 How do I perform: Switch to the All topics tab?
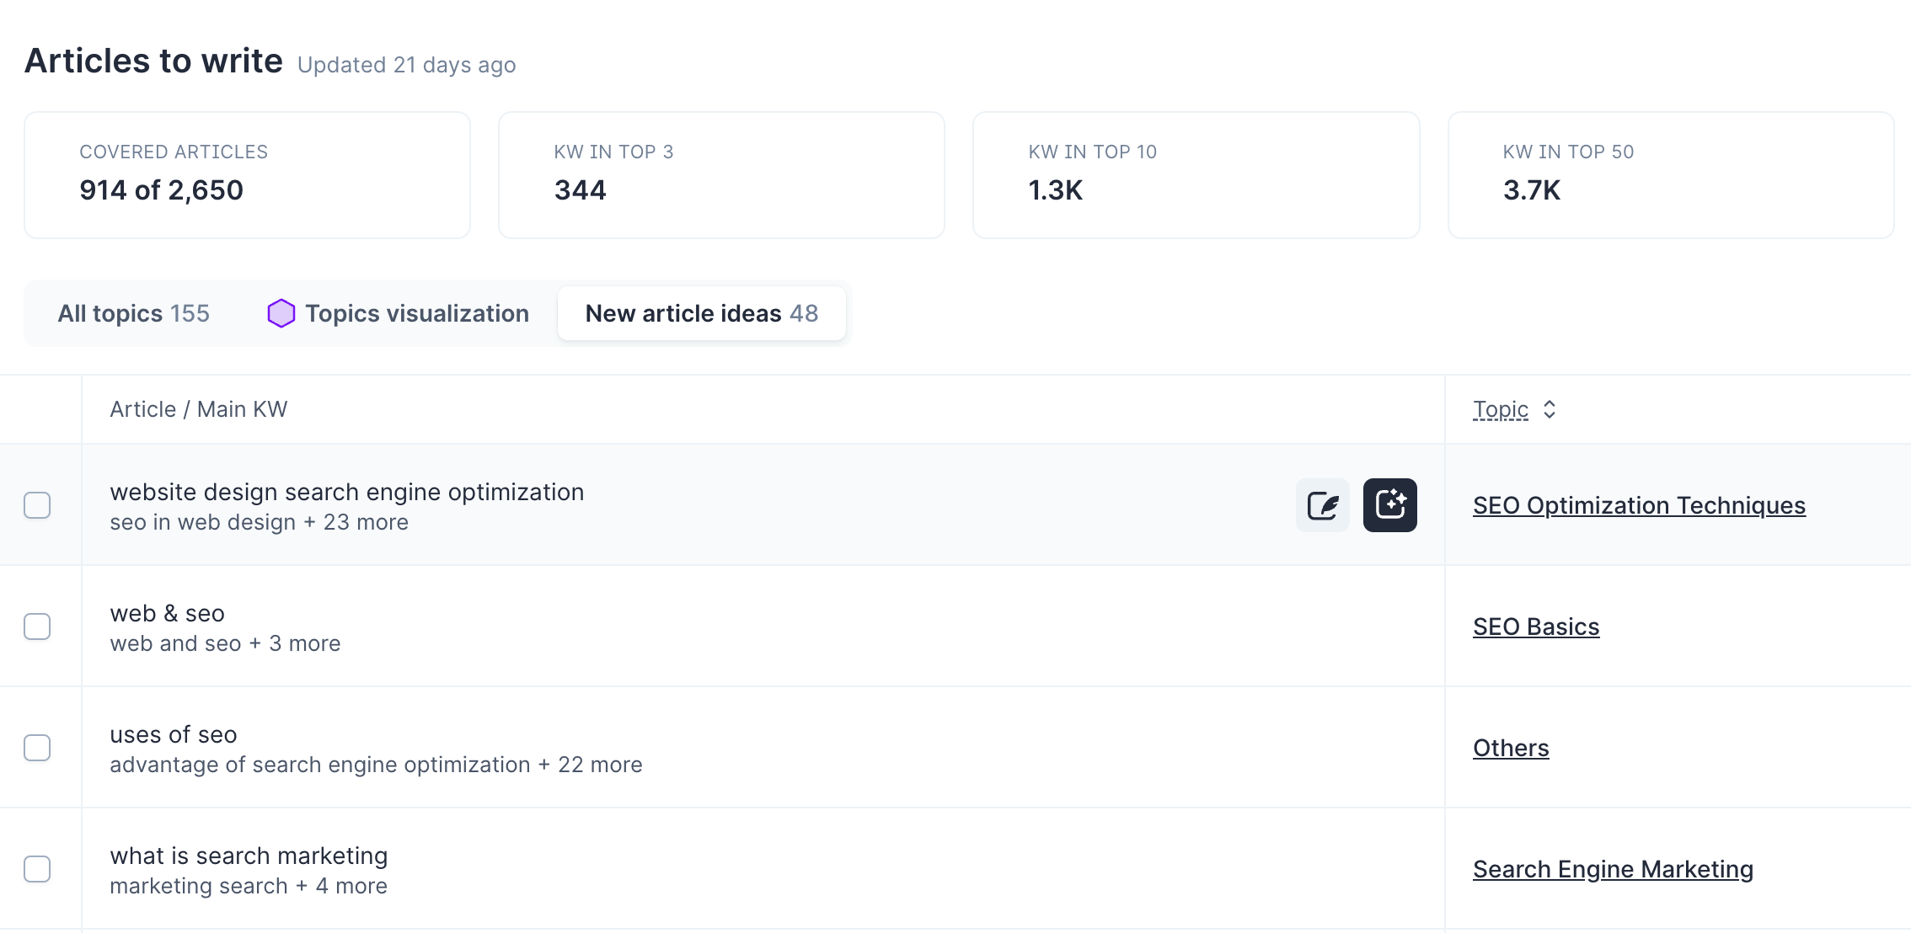133,313
